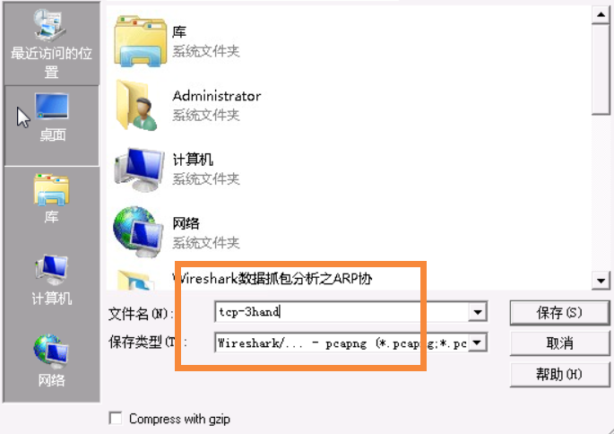Open Libraries (库) icon in left sidebar
Viewport: 614px width, 434px height.
point(51,200)
